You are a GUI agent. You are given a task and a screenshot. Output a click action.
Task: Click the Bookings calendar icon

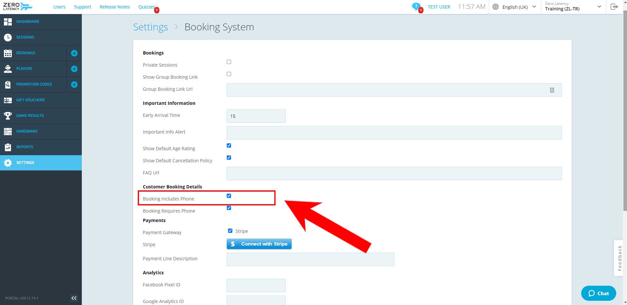pos(8,53)
